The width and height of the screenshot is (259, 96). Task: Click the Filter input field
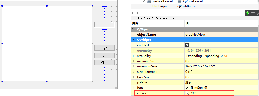point(188,13)
